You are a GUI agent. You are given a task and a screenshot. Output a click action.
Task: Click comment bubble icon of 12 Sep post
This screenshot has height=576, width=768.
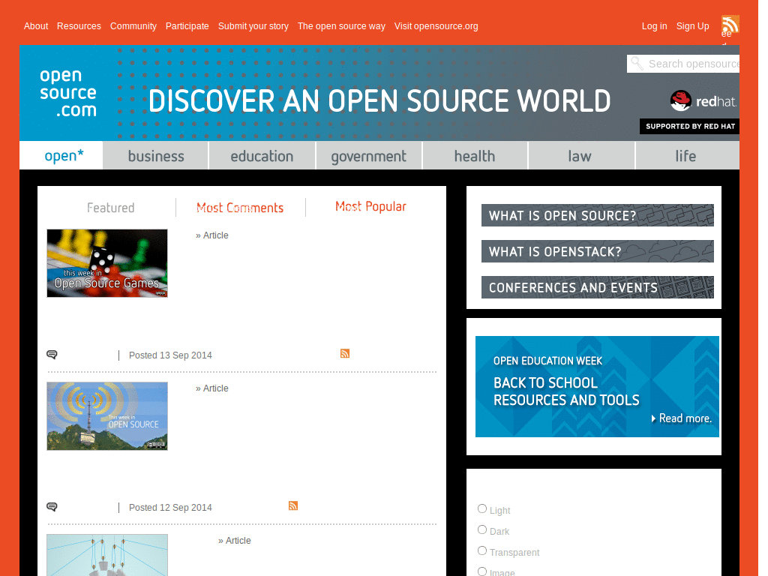[52, 506]
